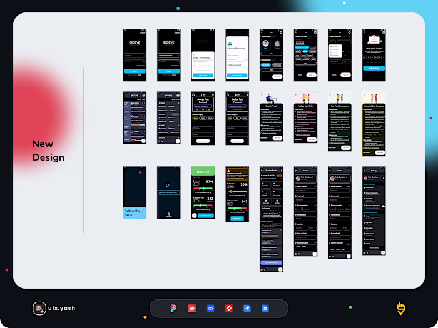Open the Figma icon in the bottom dock

click(x=173, y=308)
